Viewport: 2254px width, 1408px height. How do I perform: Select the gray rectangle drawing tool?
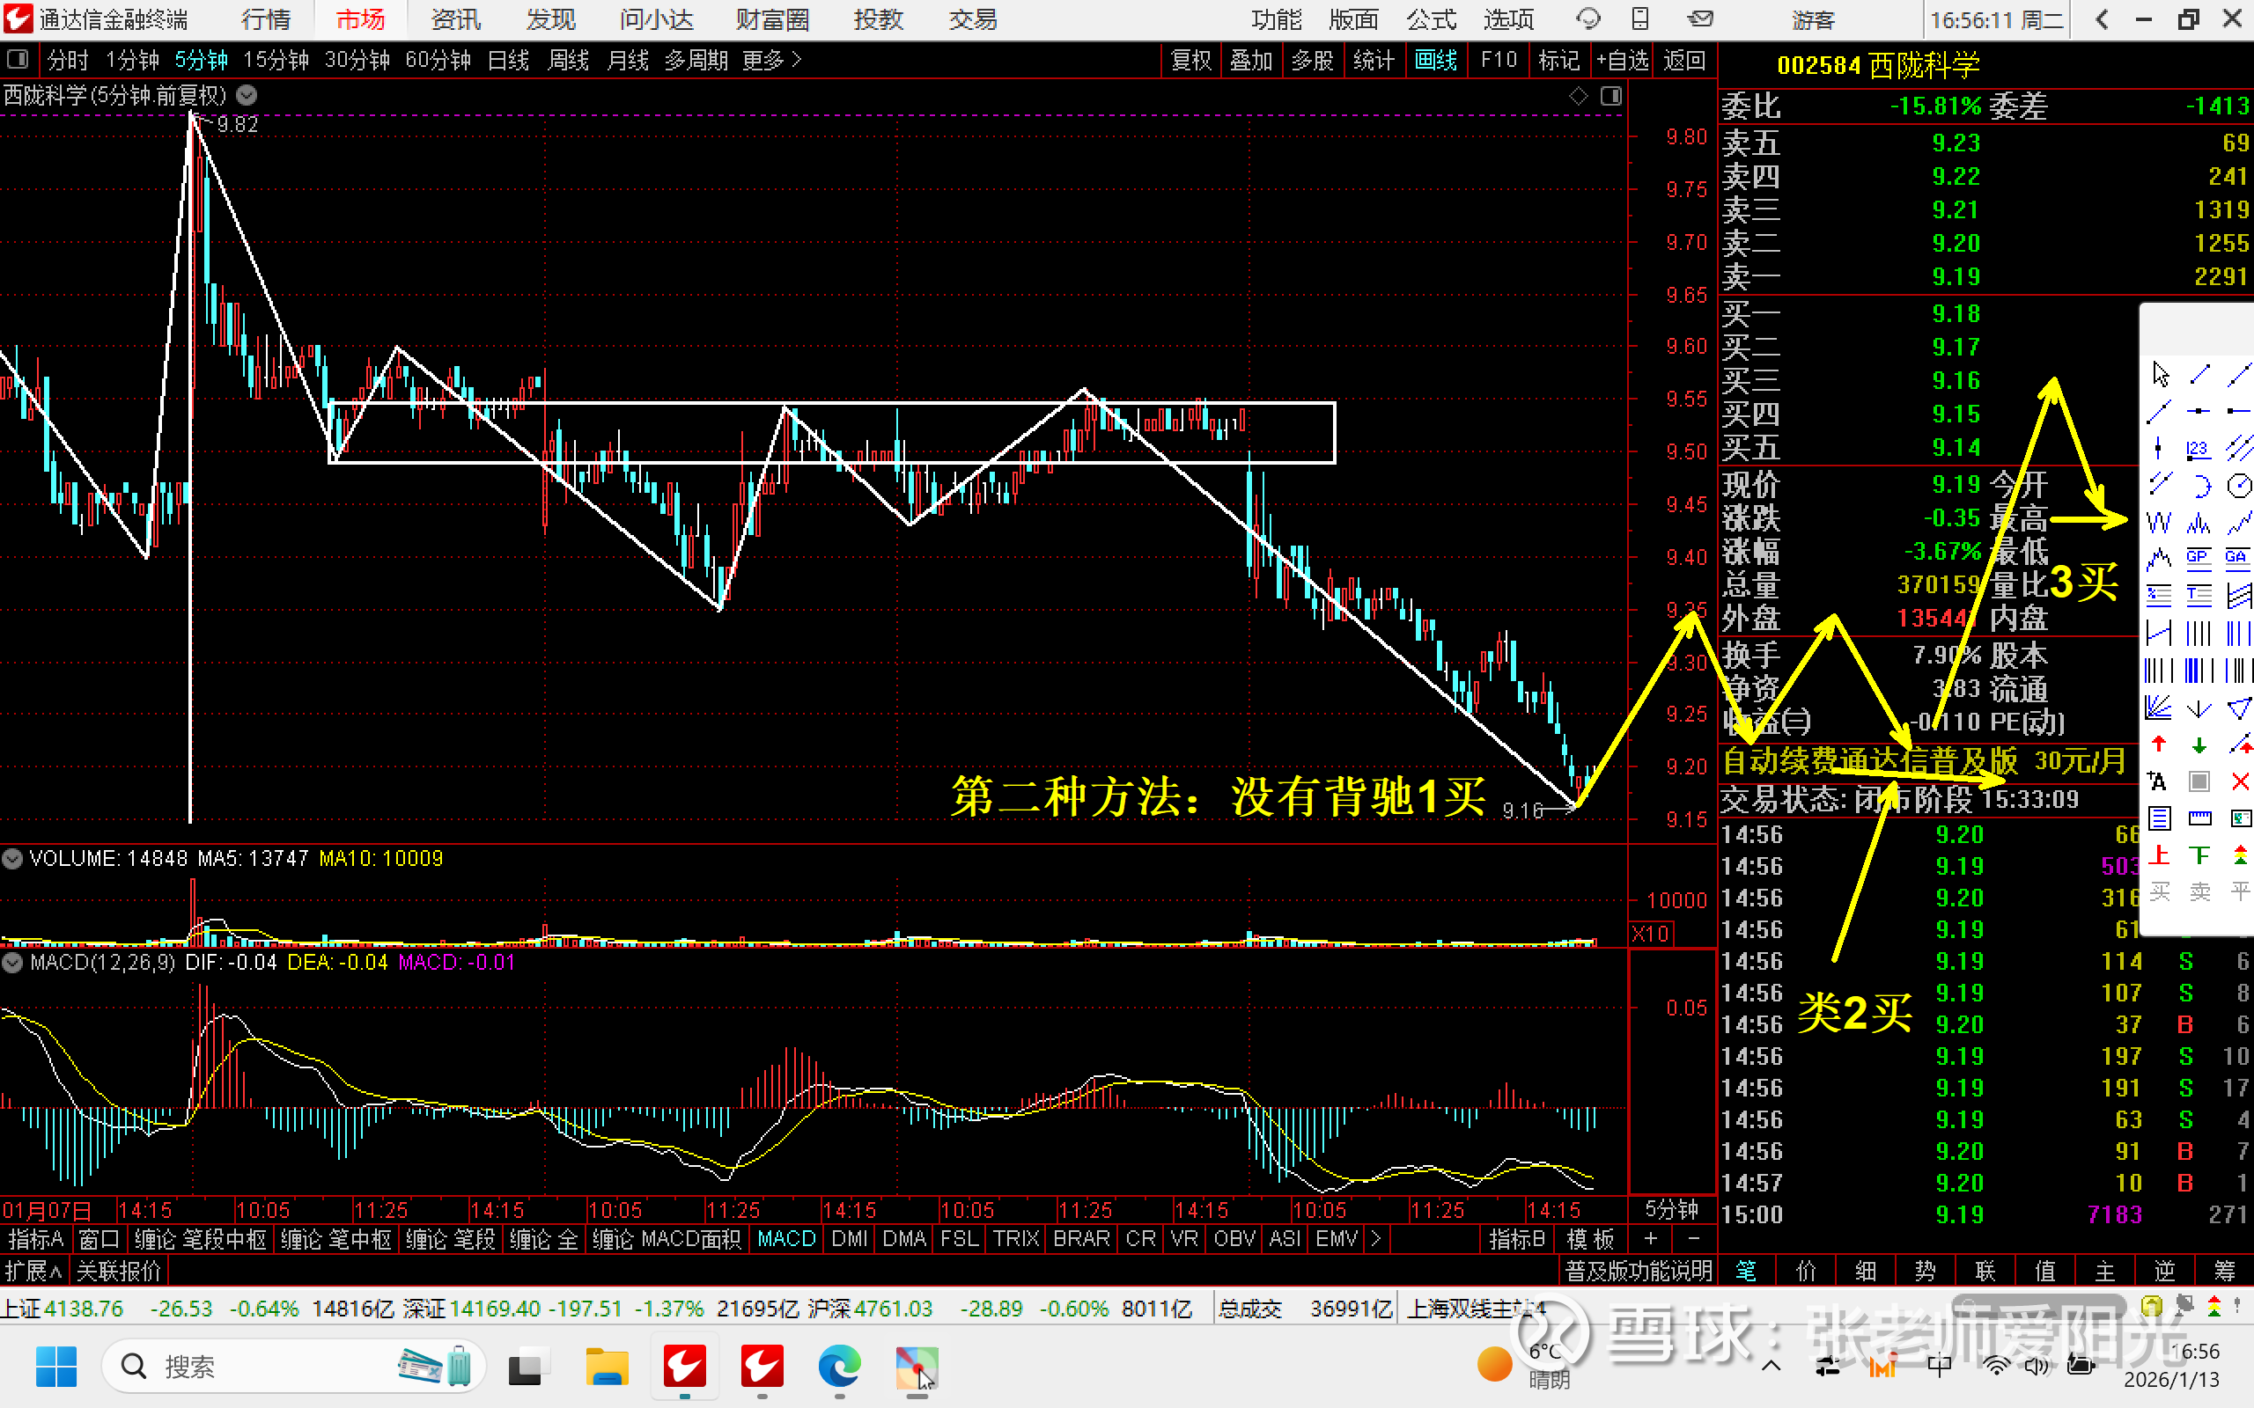pyautogui.click(x=2199, y=781)
